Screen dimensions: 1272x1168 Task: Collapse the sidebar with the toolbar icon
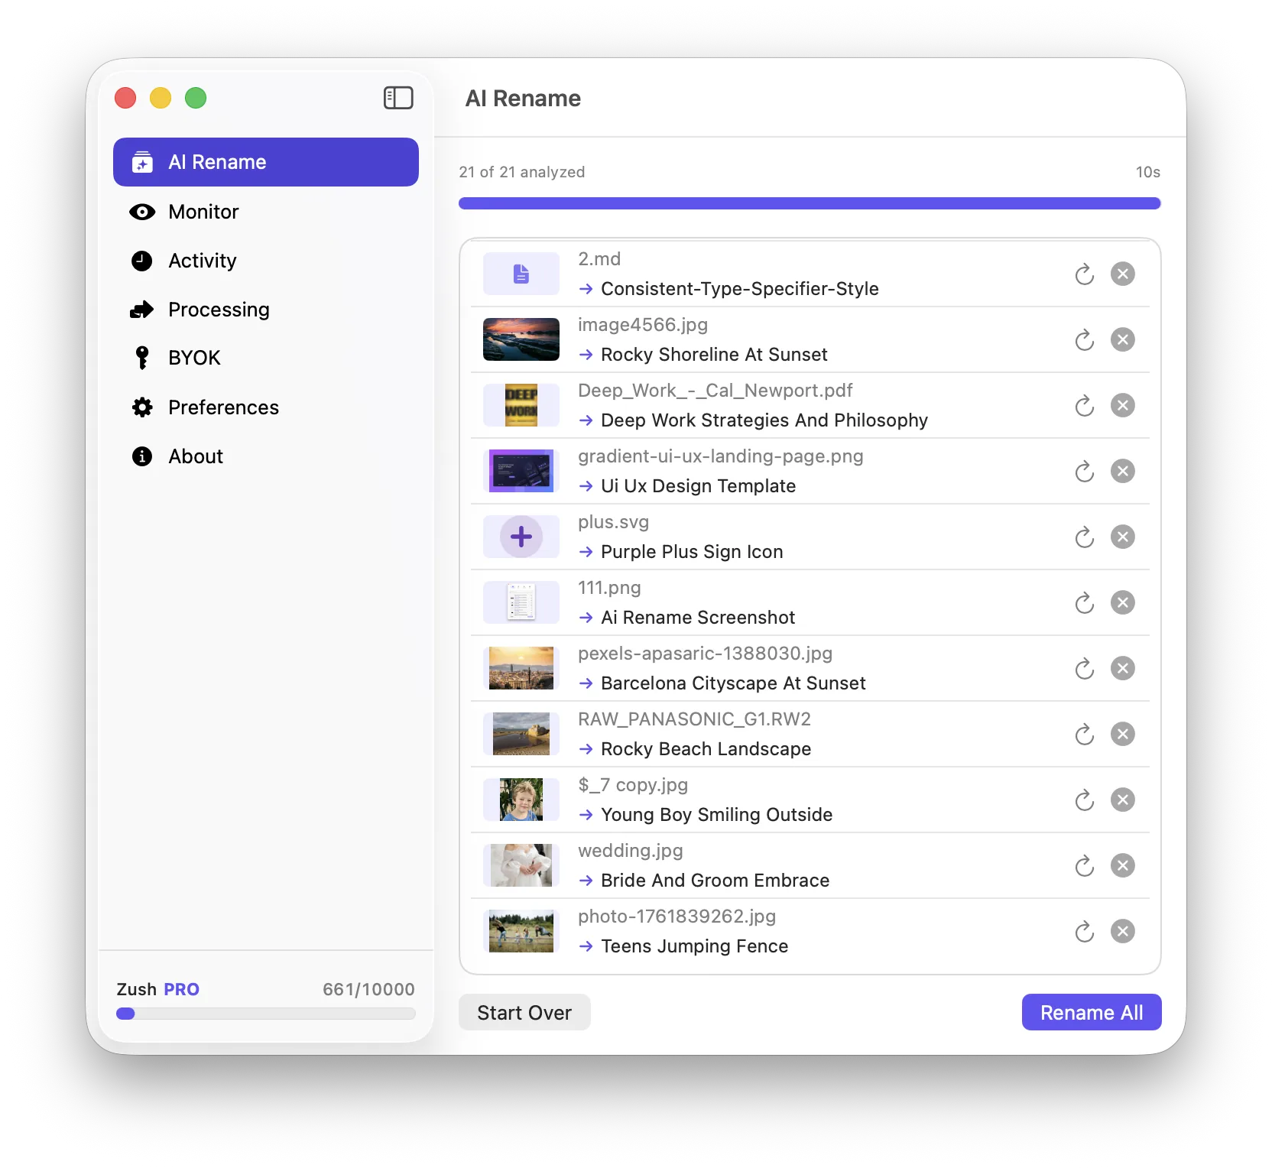(398, 98)
